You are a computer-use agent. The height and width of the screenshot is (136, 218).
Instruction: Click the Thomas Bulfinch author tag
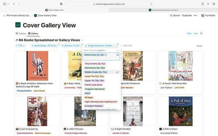[24, 91]
